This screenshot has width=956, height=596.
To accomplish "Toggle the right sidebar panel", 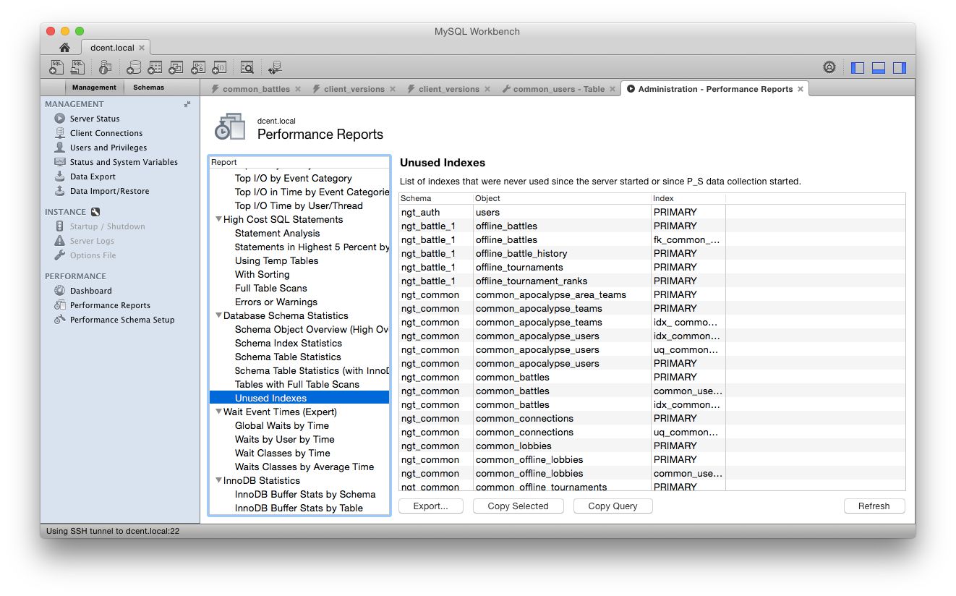I will pyautogui.click(x=900, y=67).
